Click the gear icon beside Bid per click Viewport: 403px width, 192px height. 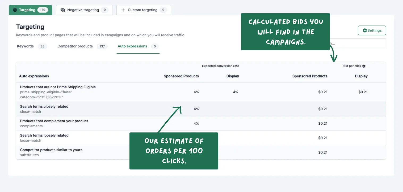click(x=364, y=66)
